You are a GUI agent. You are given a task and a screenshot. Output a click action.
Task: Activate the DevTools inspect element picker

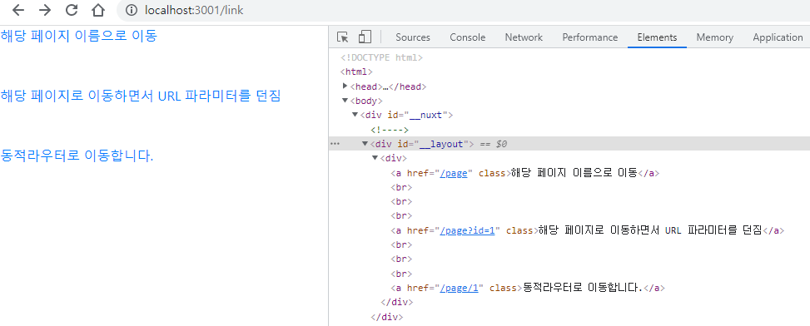342,37
